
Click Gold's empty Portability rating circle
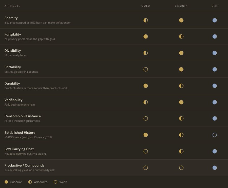pyautogui.click(x=146, y=69)
